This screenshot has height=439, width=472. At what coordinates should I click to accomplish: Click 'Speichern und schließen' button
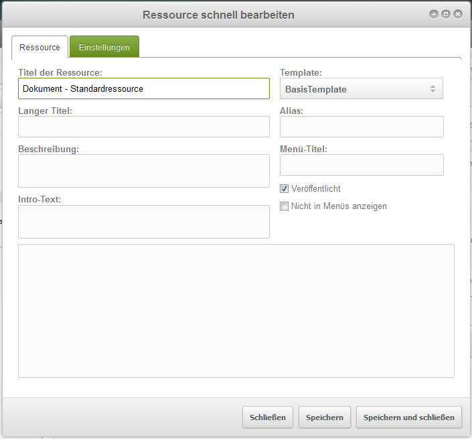(x=408, y=417)
